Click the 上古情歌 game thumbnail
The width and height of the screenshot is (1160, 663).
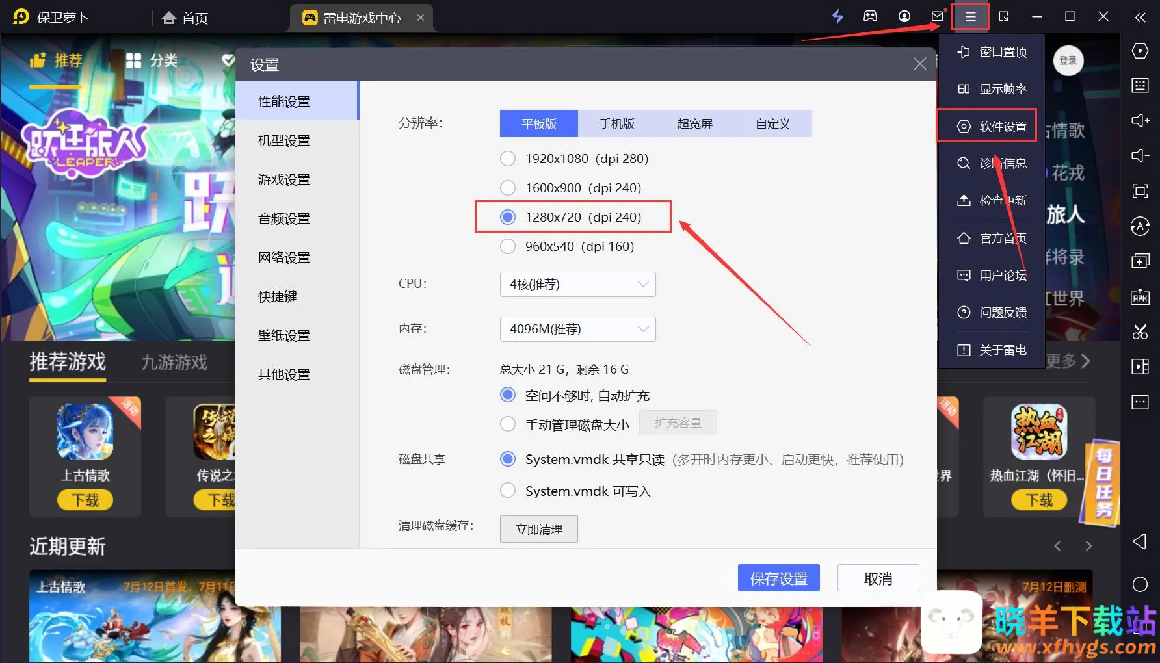coord(85,432)
